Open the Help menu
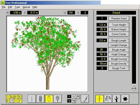Screen dimensions: 140x105 click(35, 7)
